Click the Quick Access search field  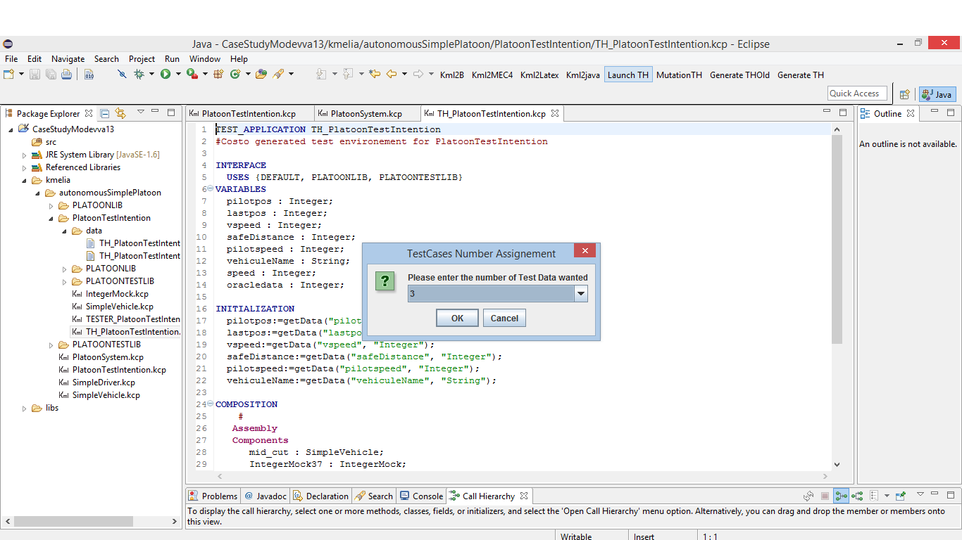point(856,94)
